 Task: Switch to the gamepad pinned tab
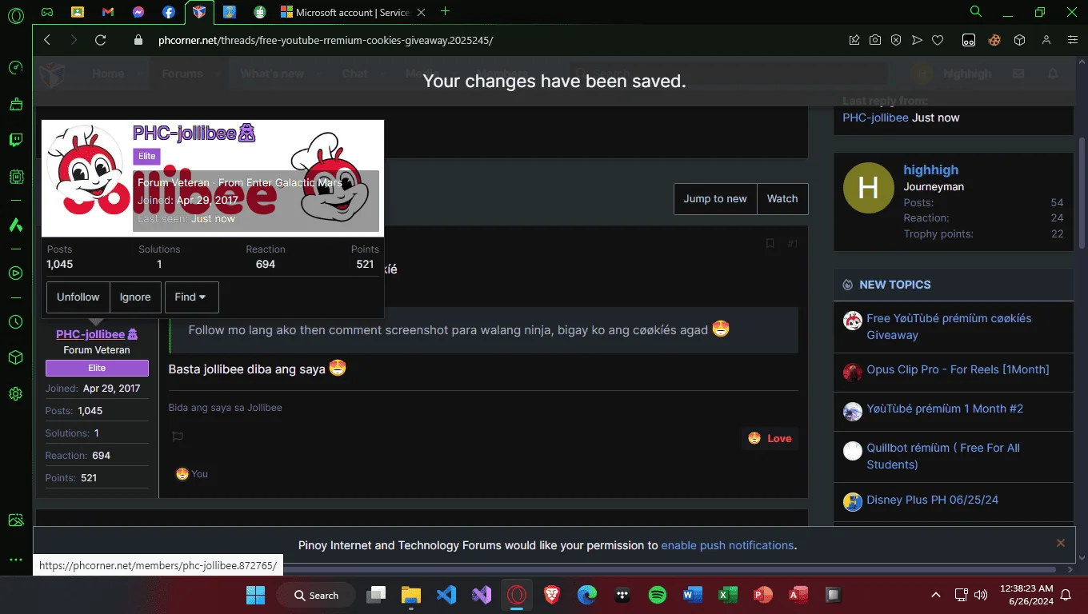(x=47, y=12)
